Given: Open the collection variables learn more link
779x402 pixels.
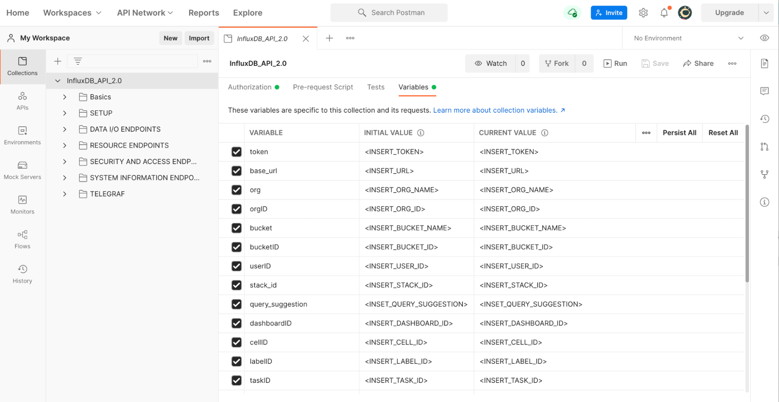Looking at the screenshot, I should pos(496,110).
